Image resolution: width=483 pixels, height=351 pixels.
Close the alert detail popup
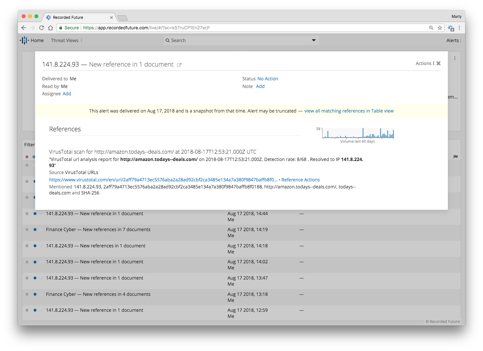(439, 63)
